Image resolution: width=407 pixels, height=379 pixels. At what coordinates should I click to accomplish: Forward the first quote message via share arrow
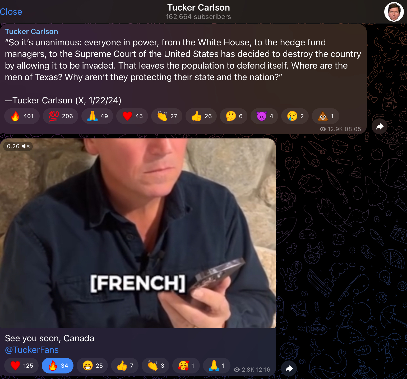coord(380,127)
